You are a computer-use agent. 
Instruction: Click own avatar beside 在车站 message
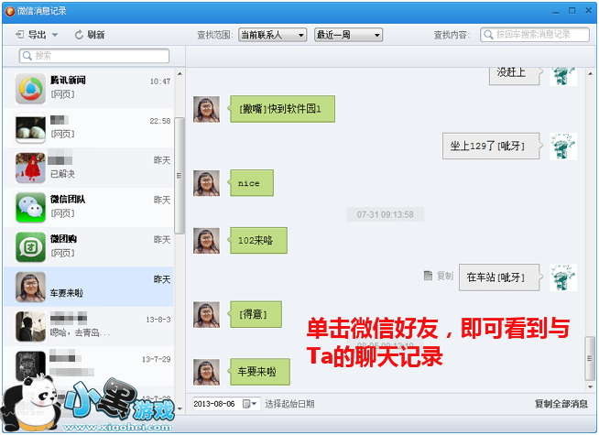(563, 277)
